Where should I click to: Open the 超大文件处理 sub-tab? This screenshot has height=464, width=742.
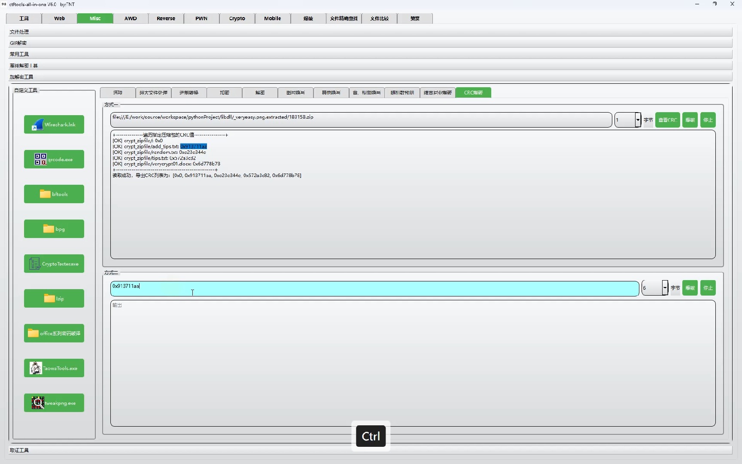click(x=153, y=92)
